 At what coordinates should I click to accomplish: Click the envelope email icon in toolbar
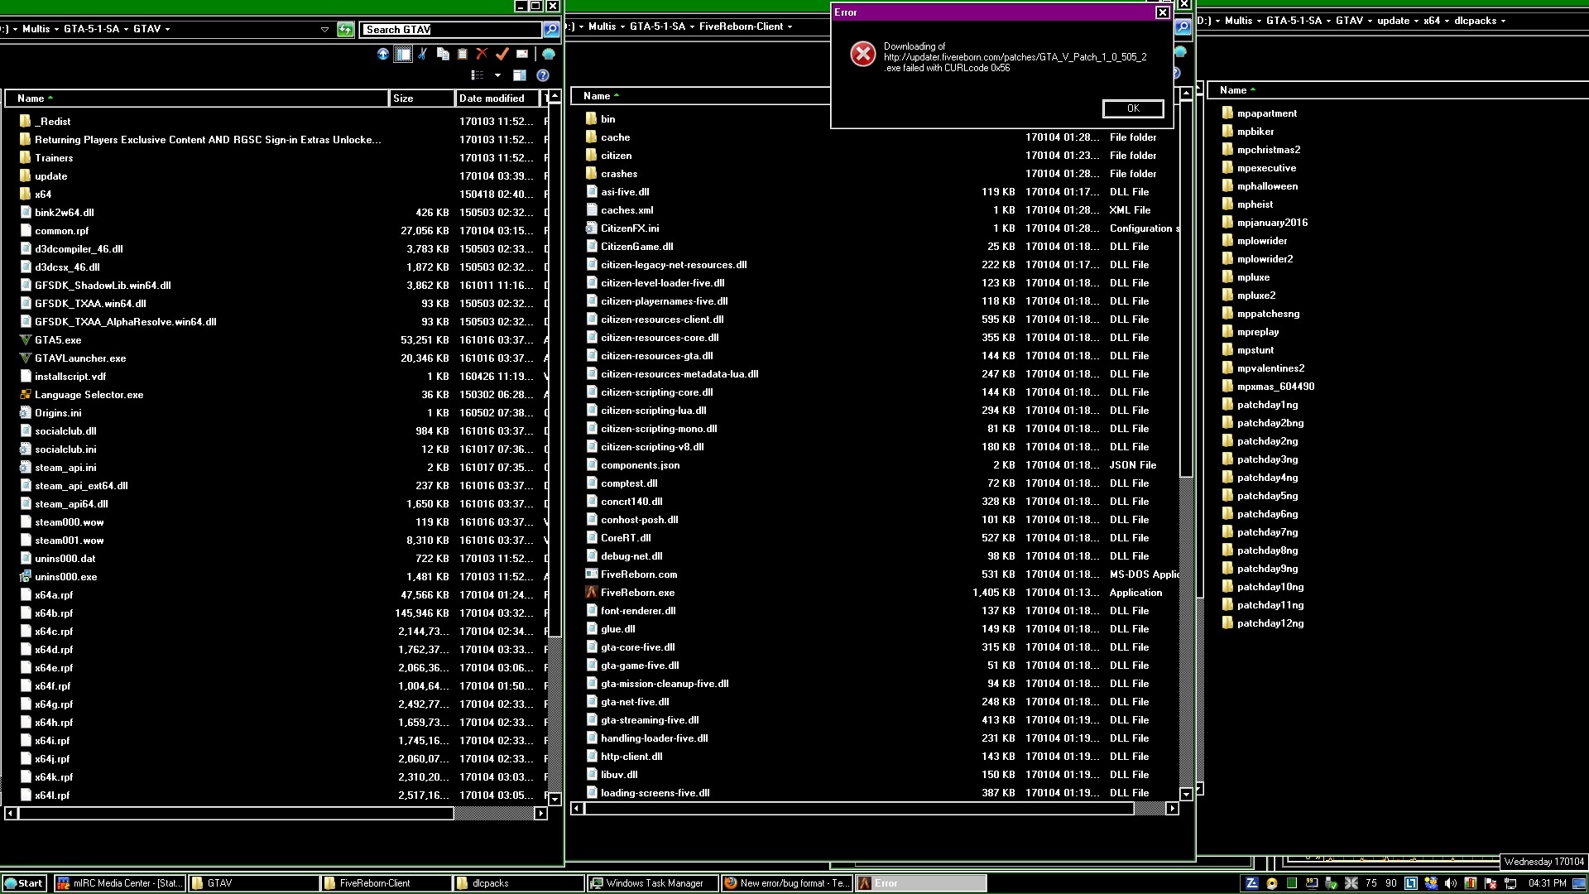pyautogui.click(x=522, y=54)
